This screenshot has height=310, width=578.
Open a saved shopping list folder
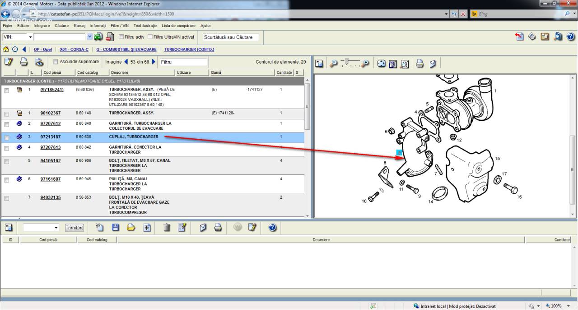[x=131, y=228]
